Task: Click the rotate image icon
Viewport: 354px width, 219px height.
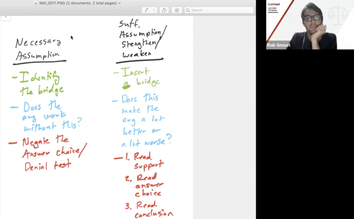Action: point(164,10)
